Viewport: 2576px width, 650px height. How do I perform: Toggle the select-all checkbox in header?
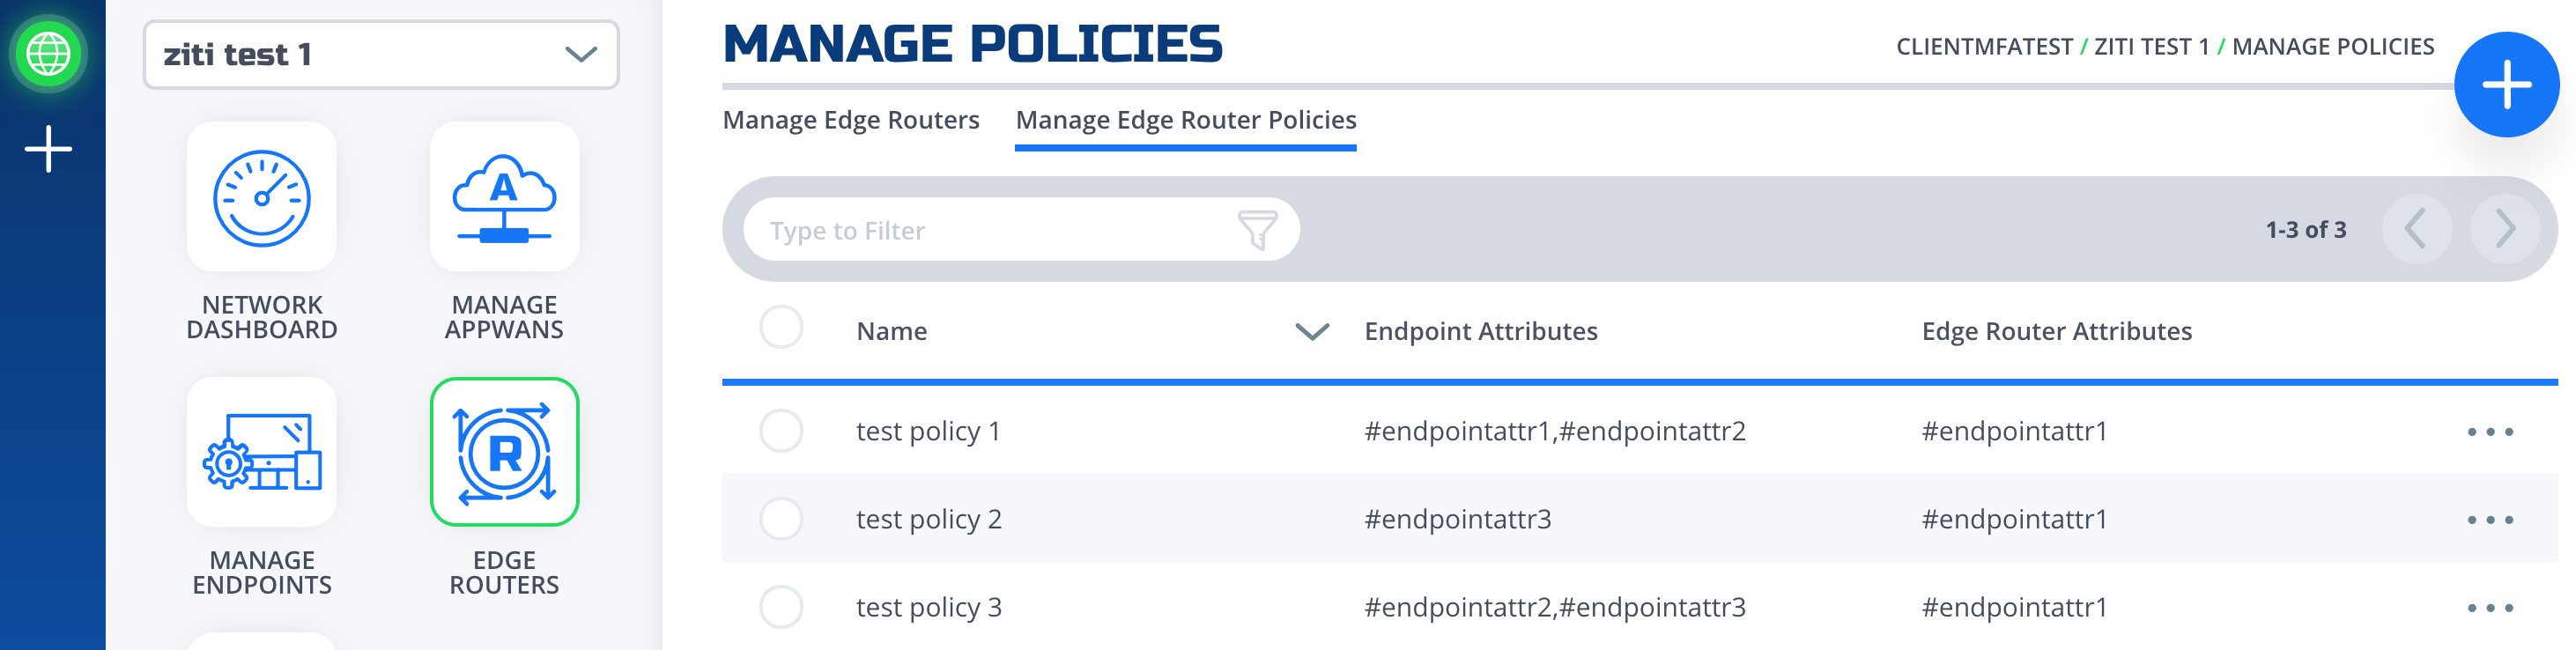click(x=781, y=328)
